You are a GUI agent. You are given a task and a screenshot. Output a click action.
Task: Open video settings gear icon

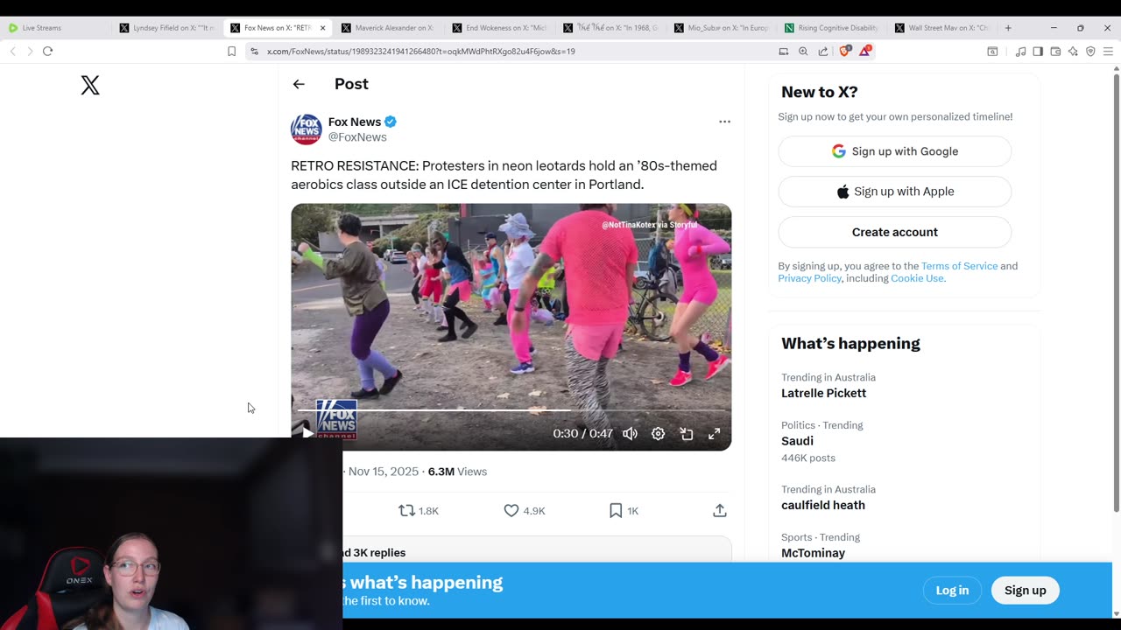[658, 433]
